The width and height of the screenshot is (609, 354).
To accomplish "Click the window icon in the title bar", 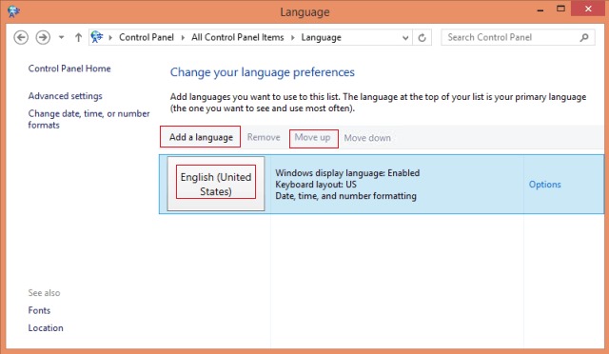I will (x=13, y=11).
